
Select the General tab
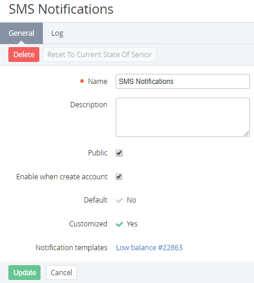point(21,33)
